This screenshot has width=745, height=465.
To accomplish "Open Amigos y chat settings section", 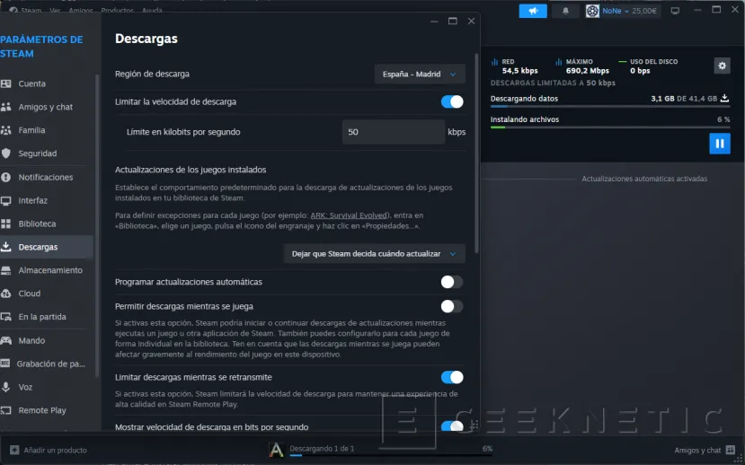I will point(47,107).
